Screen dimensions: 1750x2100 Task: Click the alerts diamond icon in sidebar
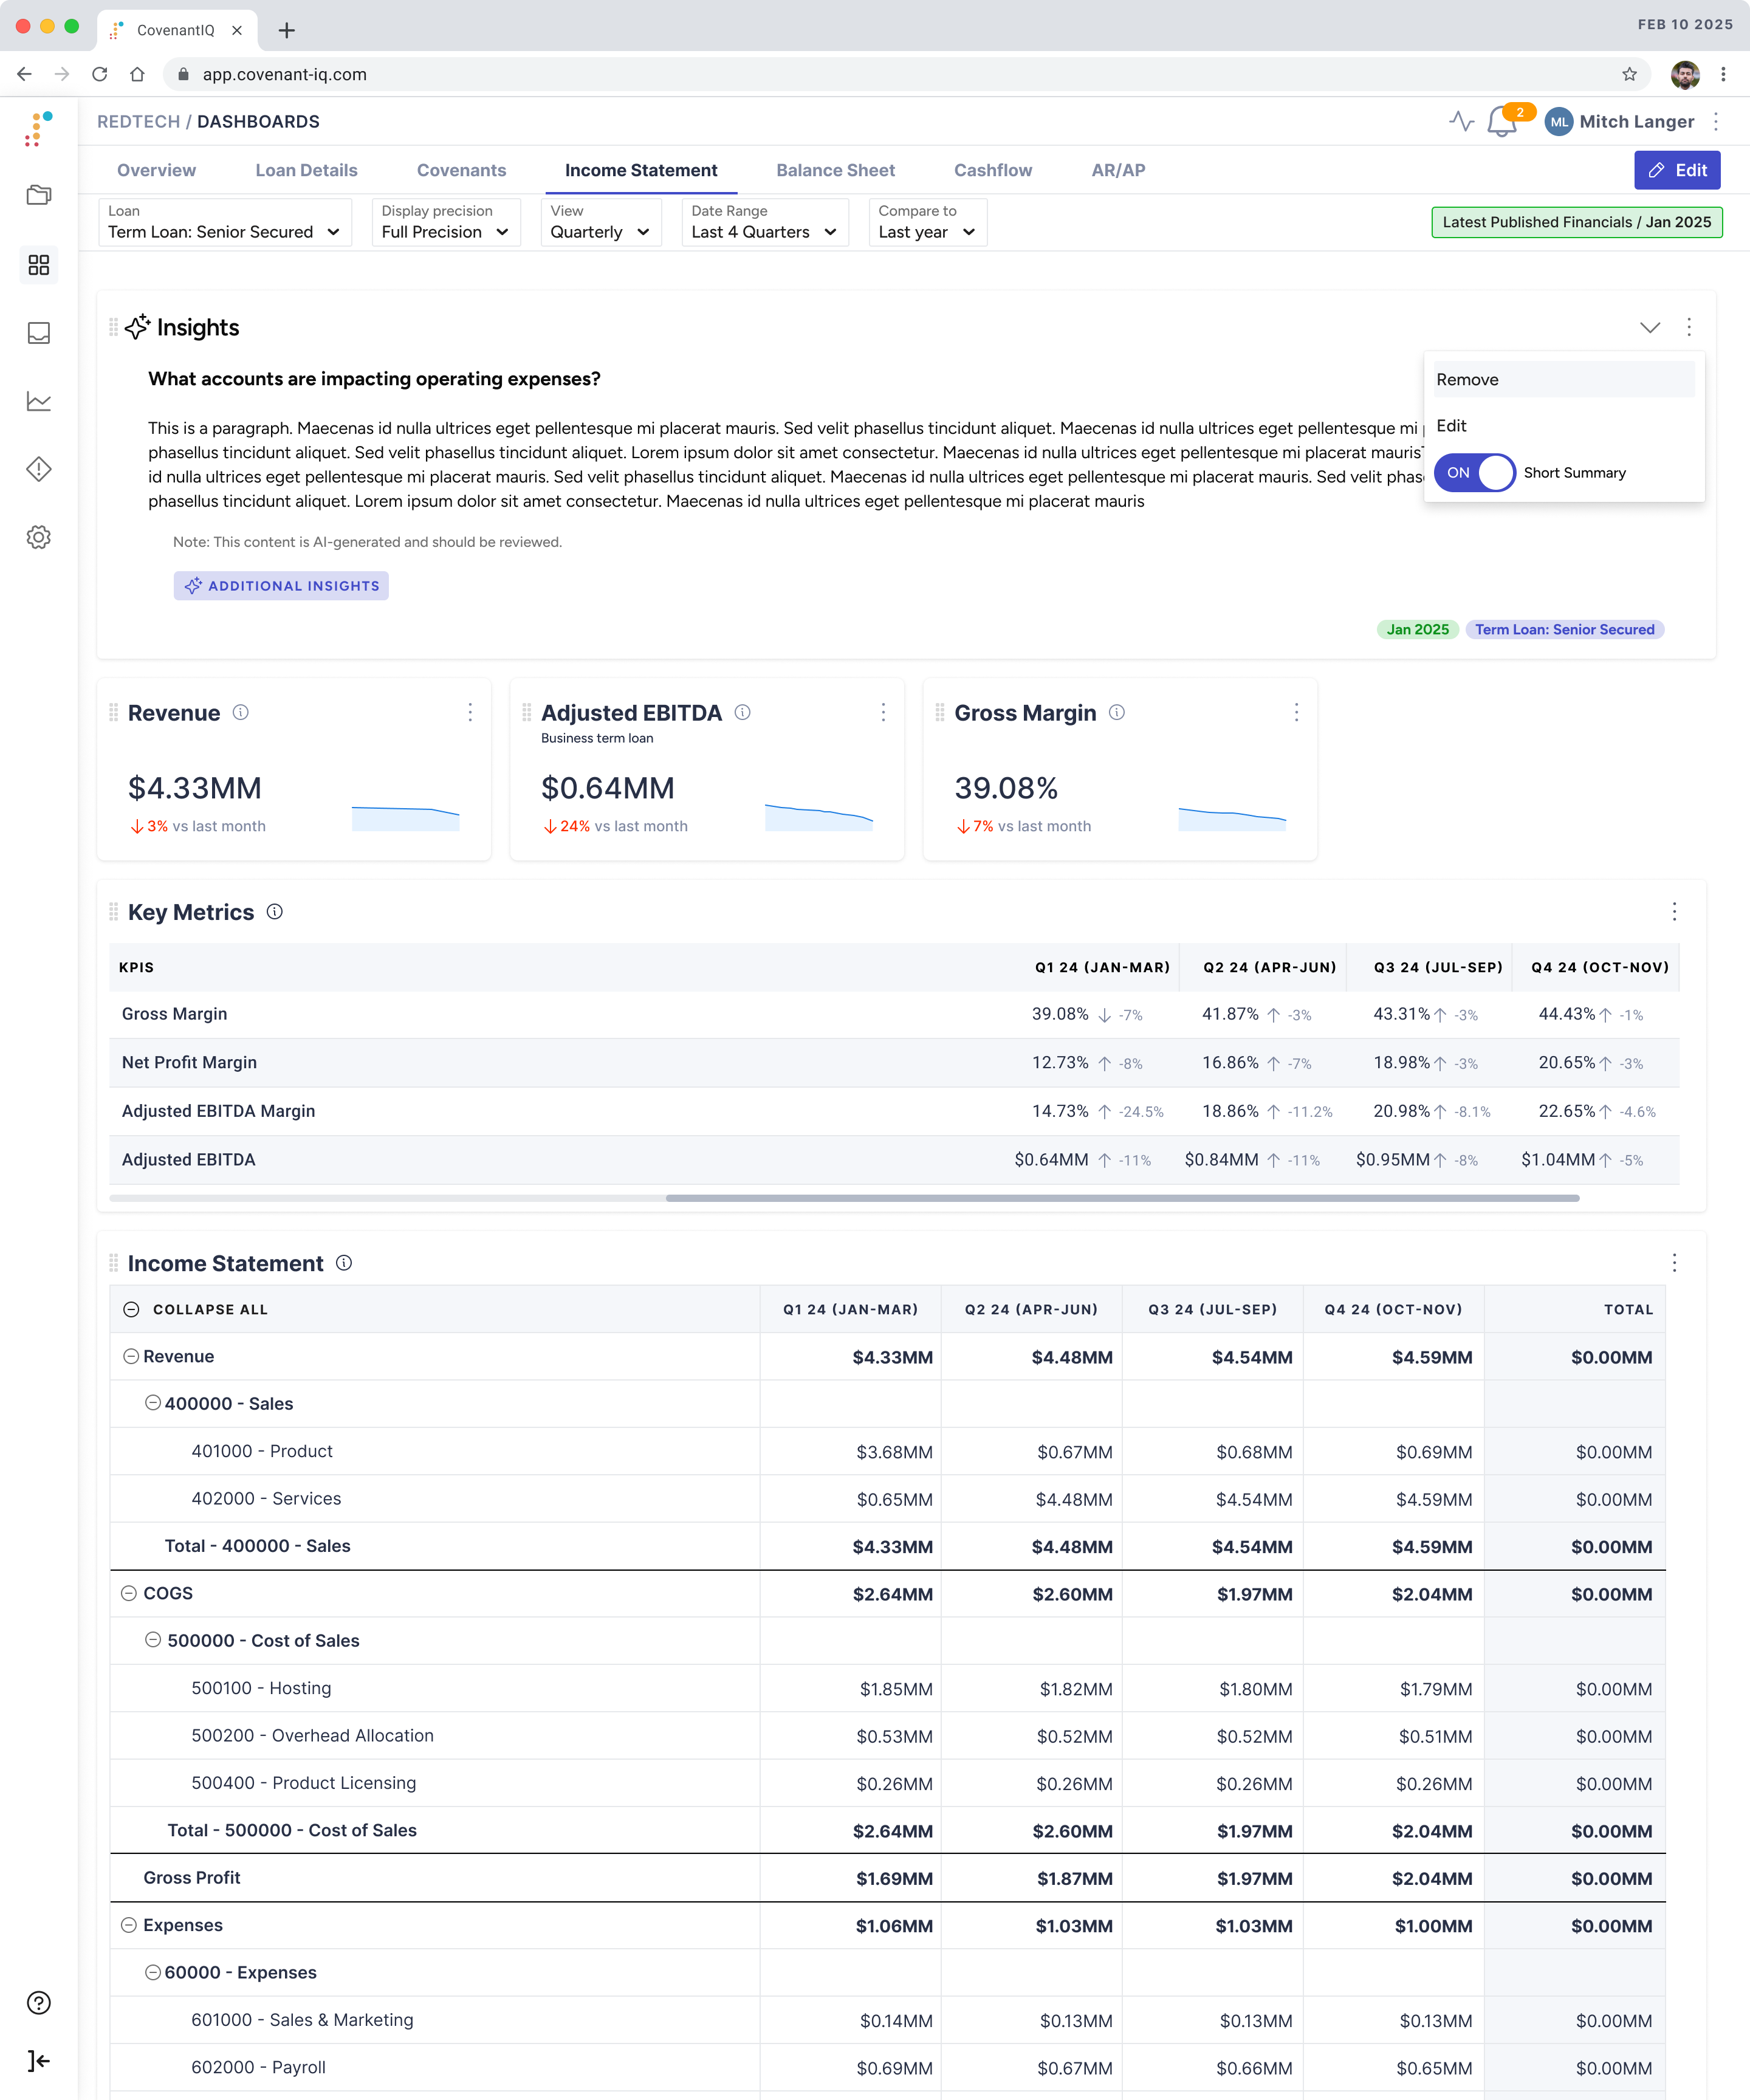pyautogui.click(x=39, y=469)
